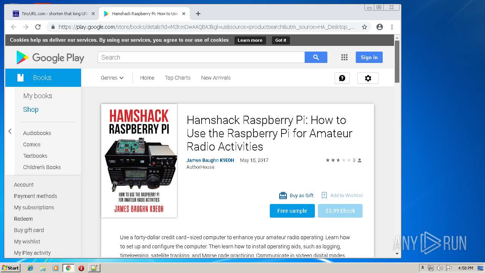
Task: Open the Home menu item
Action: coord(147,78)
